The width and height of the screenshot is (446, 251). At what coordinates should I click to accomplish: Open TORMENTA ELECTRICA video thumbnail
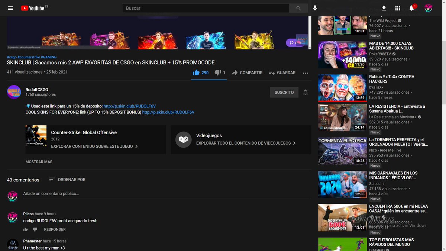pos(342,151)
